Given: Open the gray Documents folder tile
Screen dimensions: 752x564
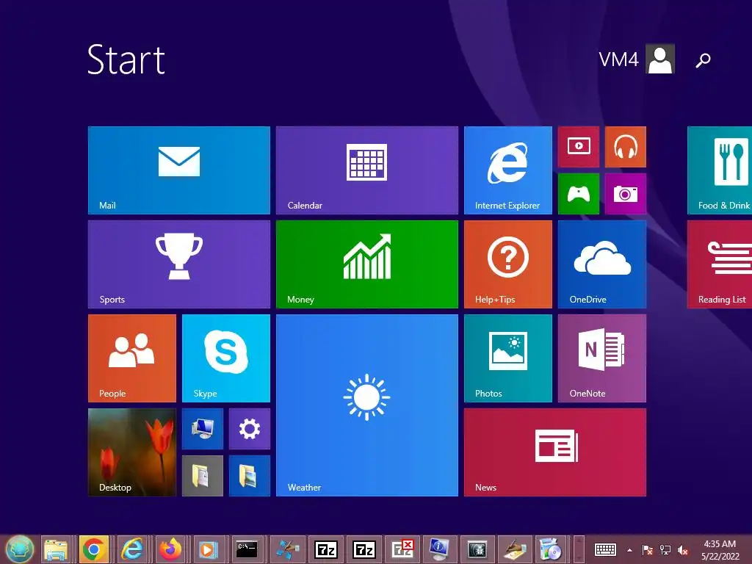Looking at the screenshot, I should pyautogui.click(x=203, y=476).
